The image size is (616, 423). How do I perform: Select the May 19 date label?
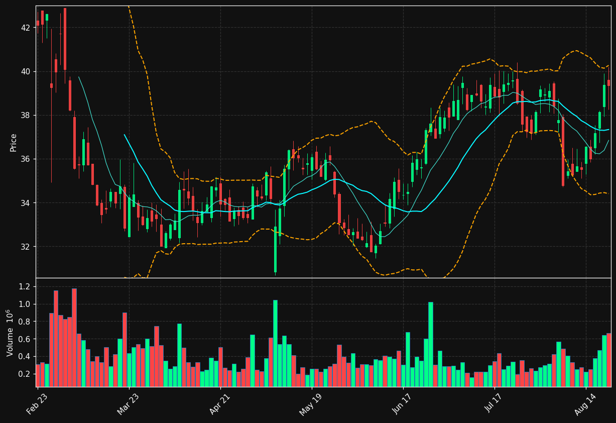click(x=311, y=404)
